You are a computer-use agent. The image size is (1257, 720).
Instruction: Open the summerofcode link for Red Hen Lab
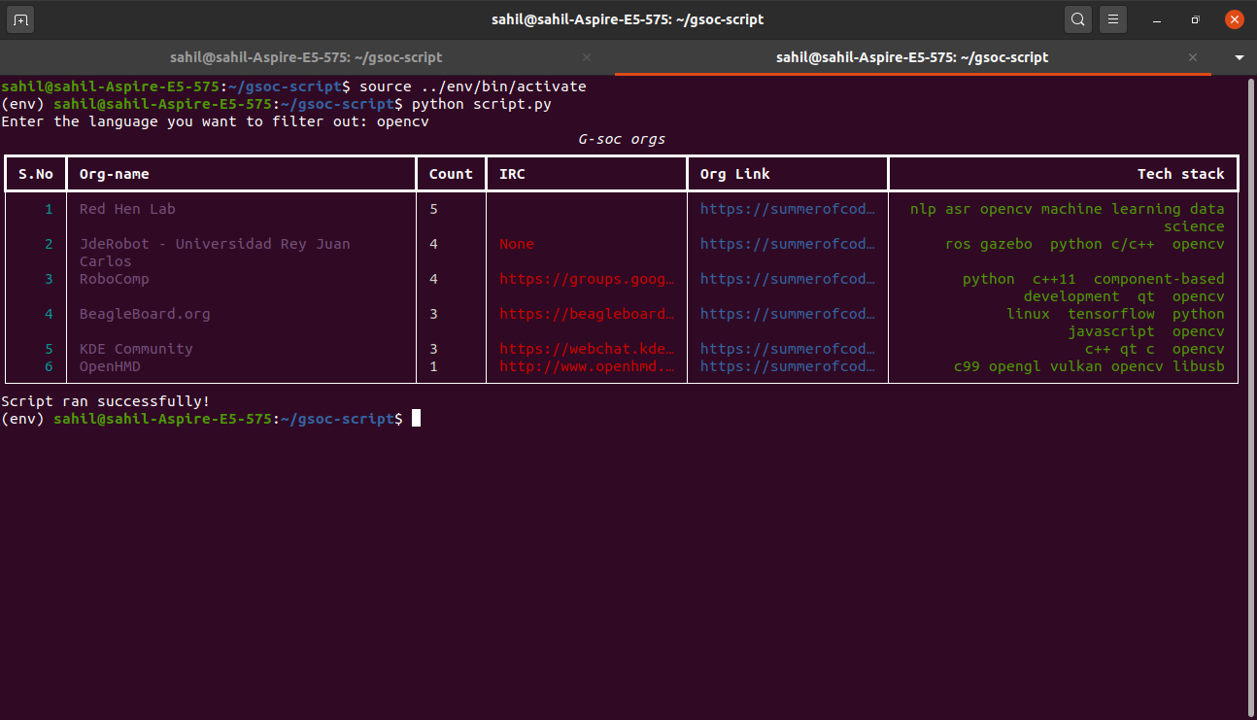point(788,209)
